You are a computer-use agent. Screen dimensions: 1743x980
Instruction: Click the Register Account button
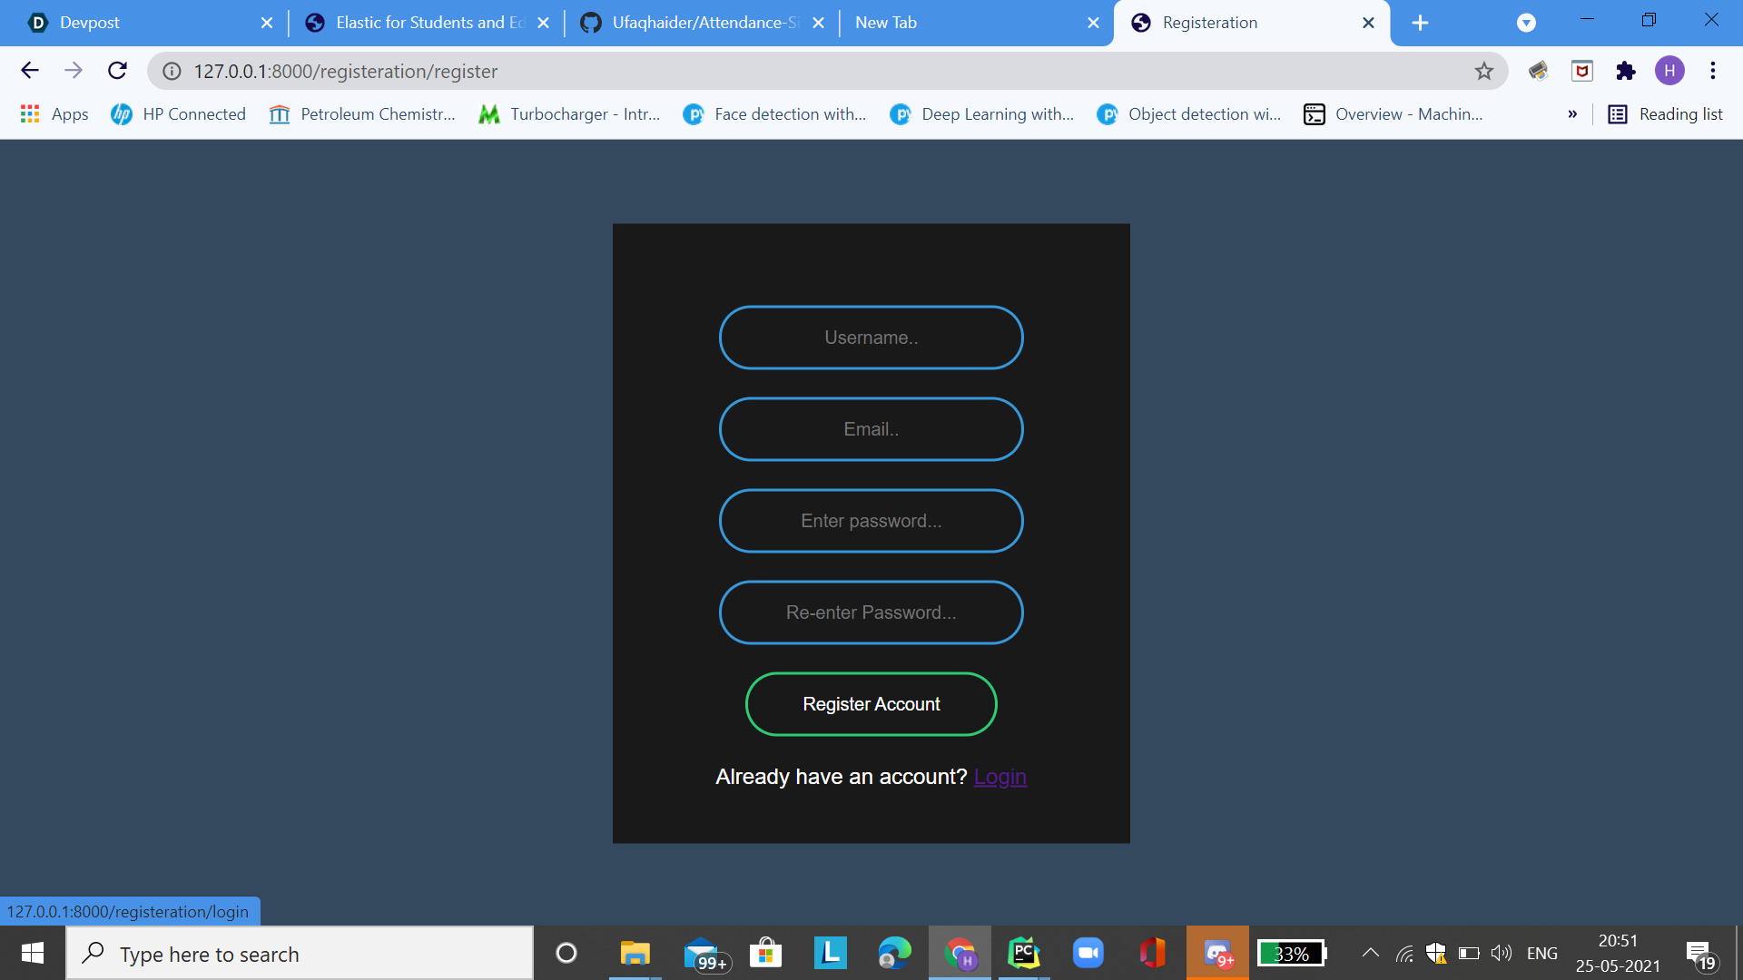pyautogui.click(x=871, y=704)
